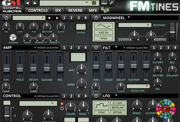Click the Modwheel LFO waveform display
The width and height of the screenshot is (180, 122).
click(104, 26)
